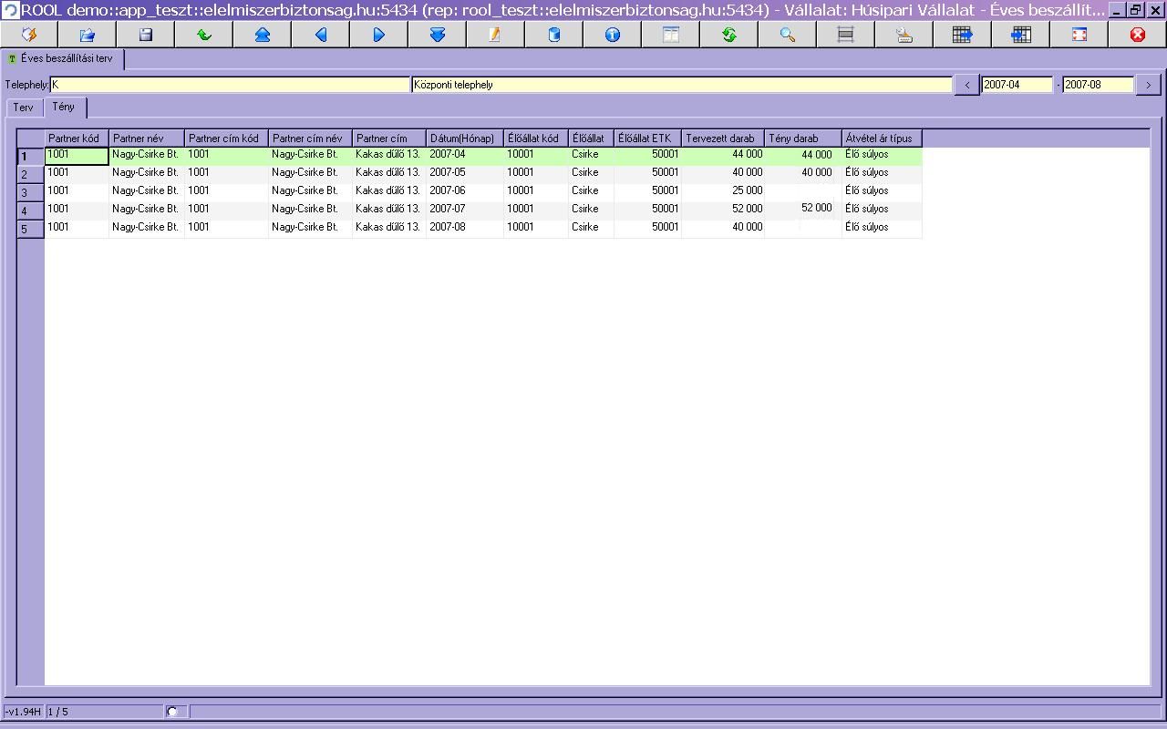Click the red X close toolbar icon
Viewport: 1167px width, 729px height.
[1138, 35]
